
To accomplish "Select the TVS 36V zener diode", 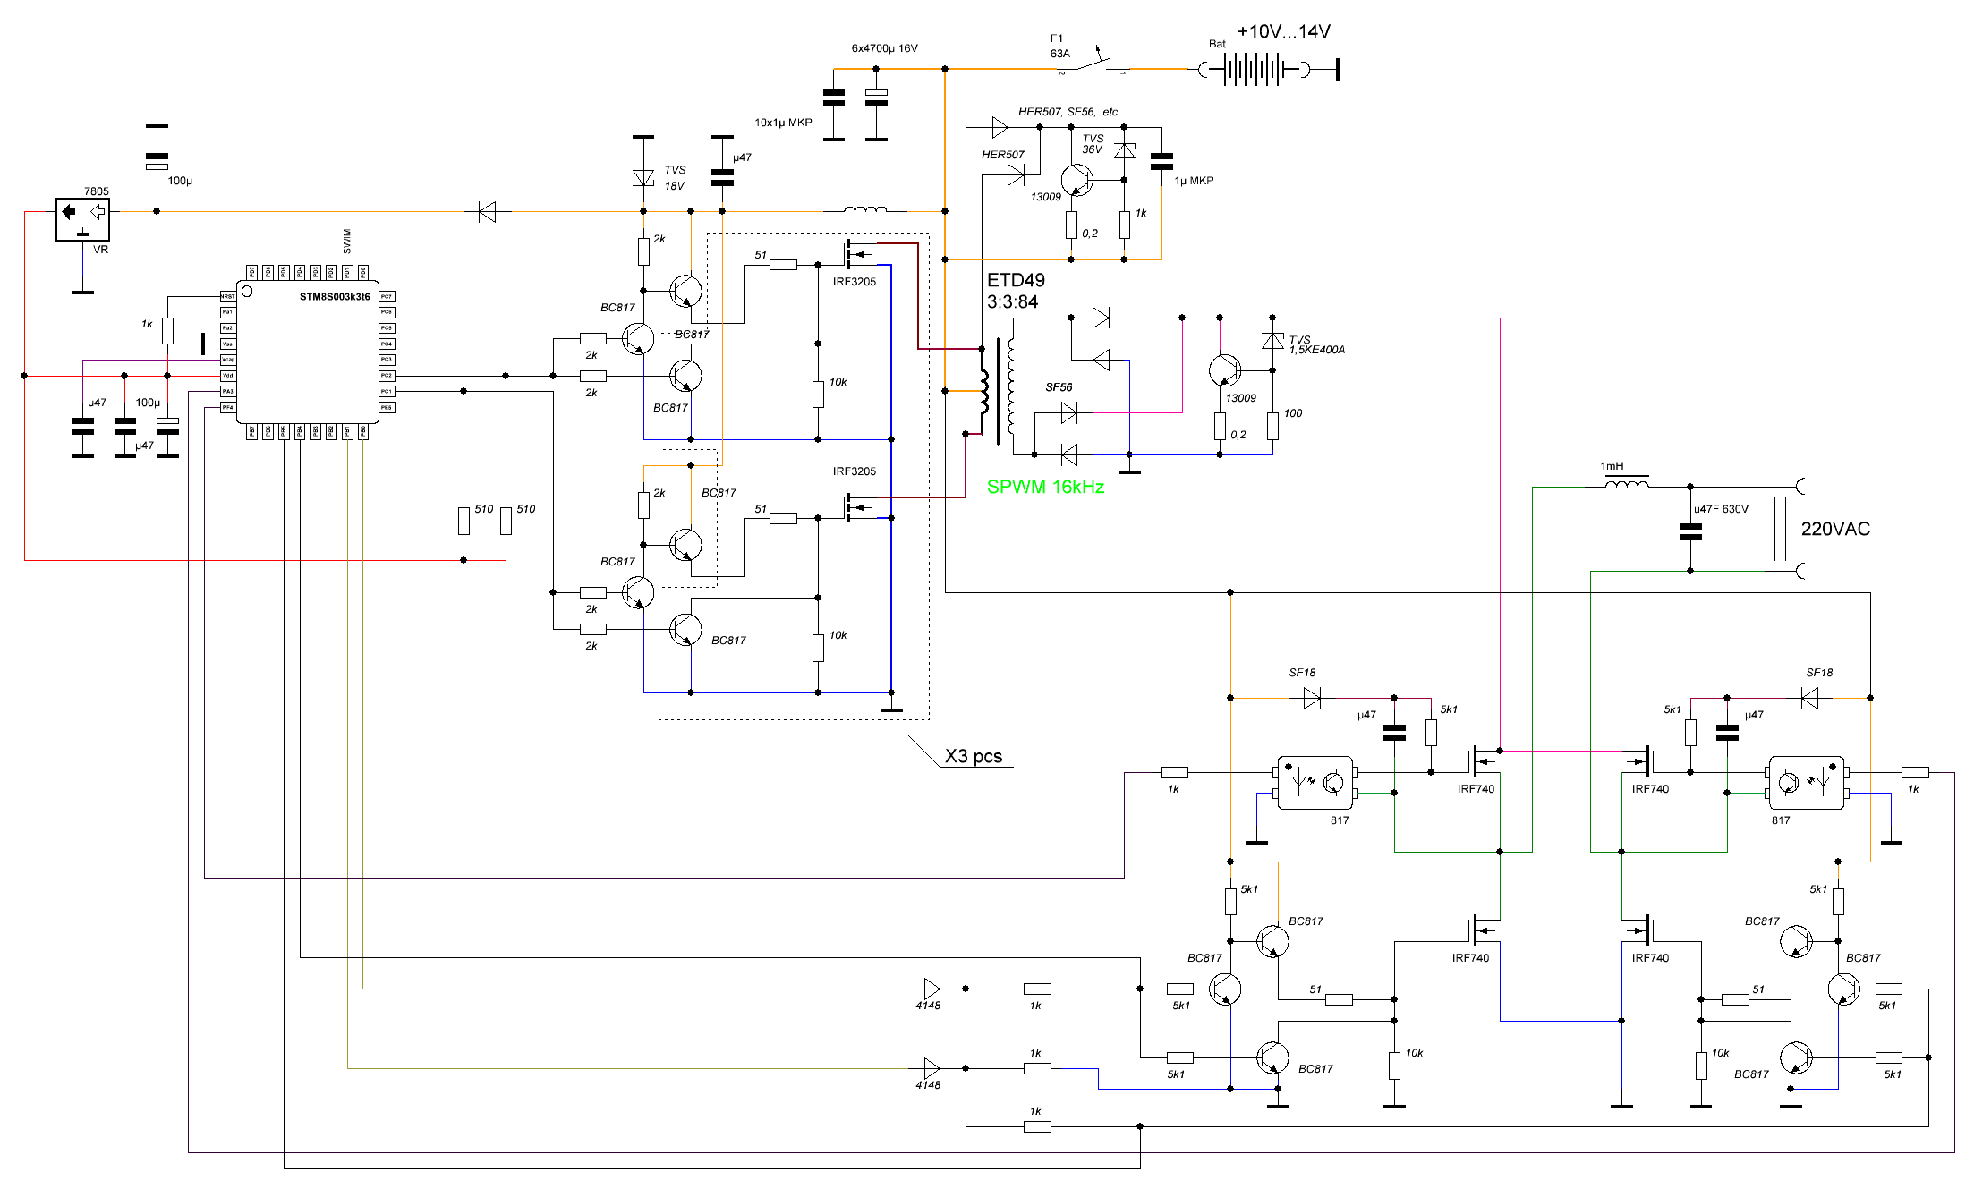I will coord(1125,150).
